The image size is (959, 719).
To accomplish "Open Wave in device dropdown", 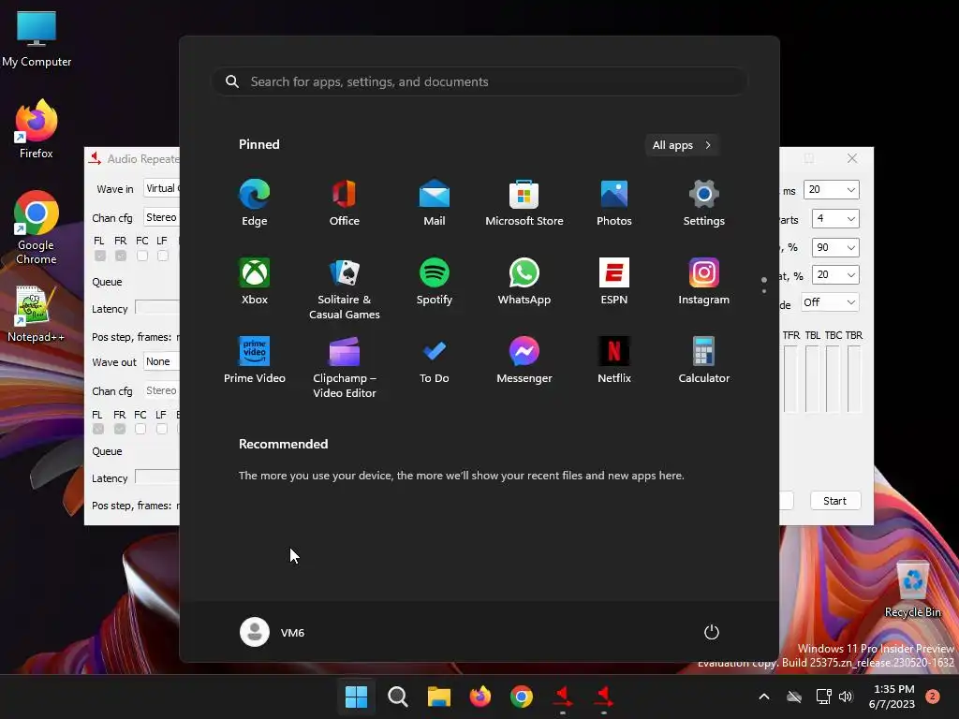I will 161,188.
